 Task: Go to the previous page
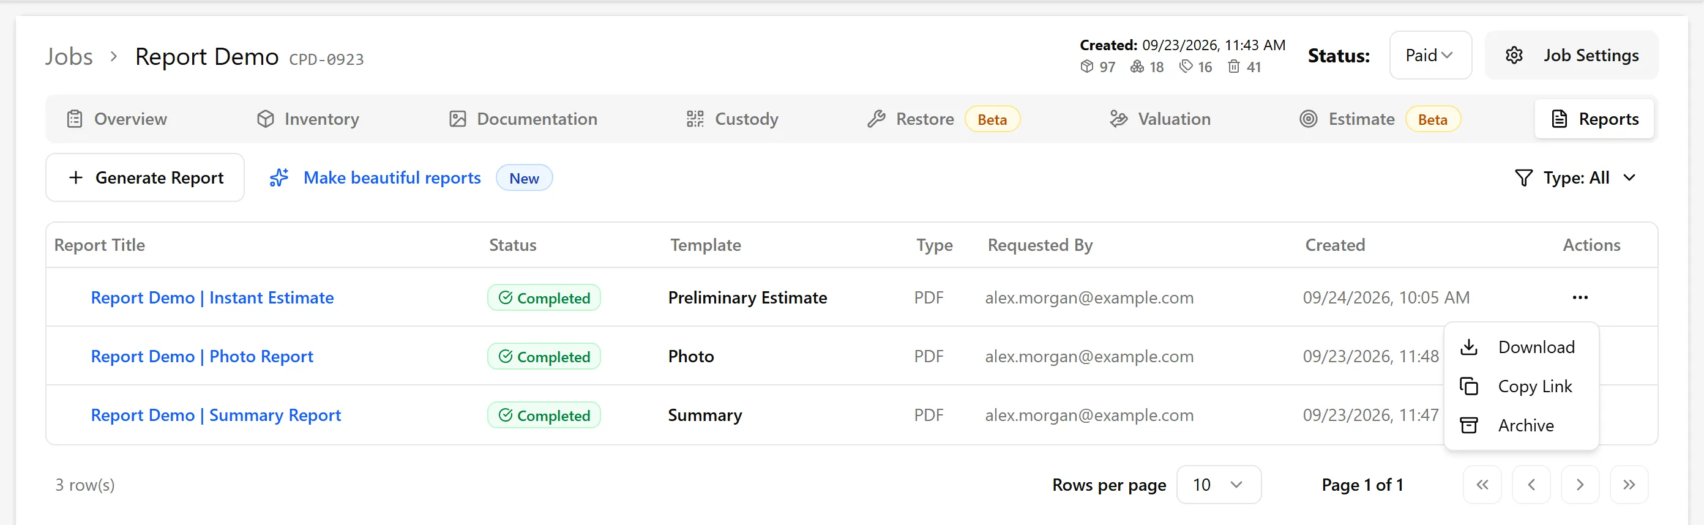(1531, 485)
